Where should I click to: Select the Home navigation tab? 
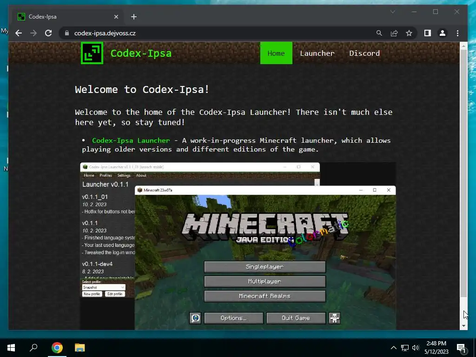click(x=276, y=53)
